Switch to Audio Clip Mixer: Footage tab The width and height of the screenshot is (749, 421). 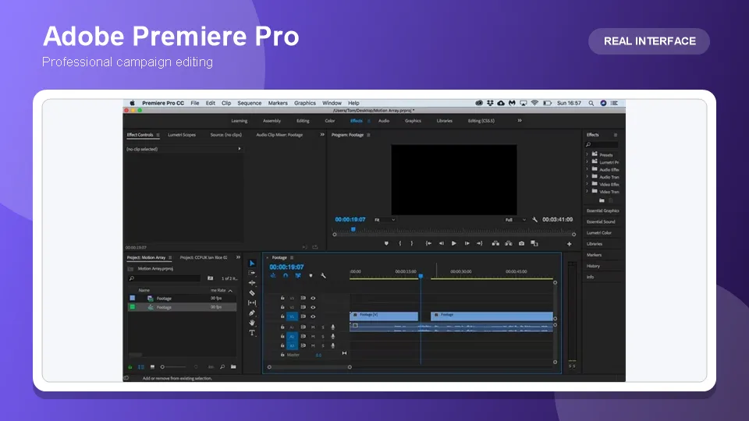click(x=279, y=135)
